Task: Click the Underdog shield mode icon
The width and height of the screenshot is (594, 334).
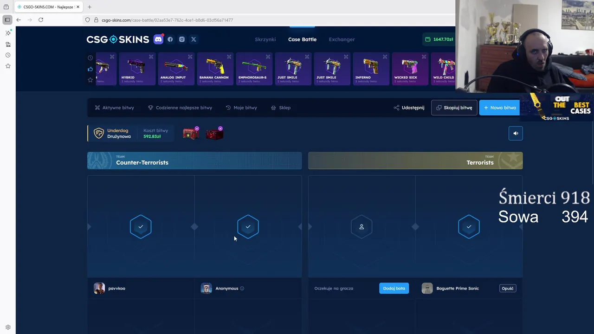Action: [x=99, y=134]
